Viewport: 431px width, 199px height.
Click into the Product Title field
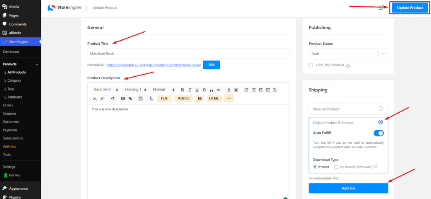(x=189, y=53)
